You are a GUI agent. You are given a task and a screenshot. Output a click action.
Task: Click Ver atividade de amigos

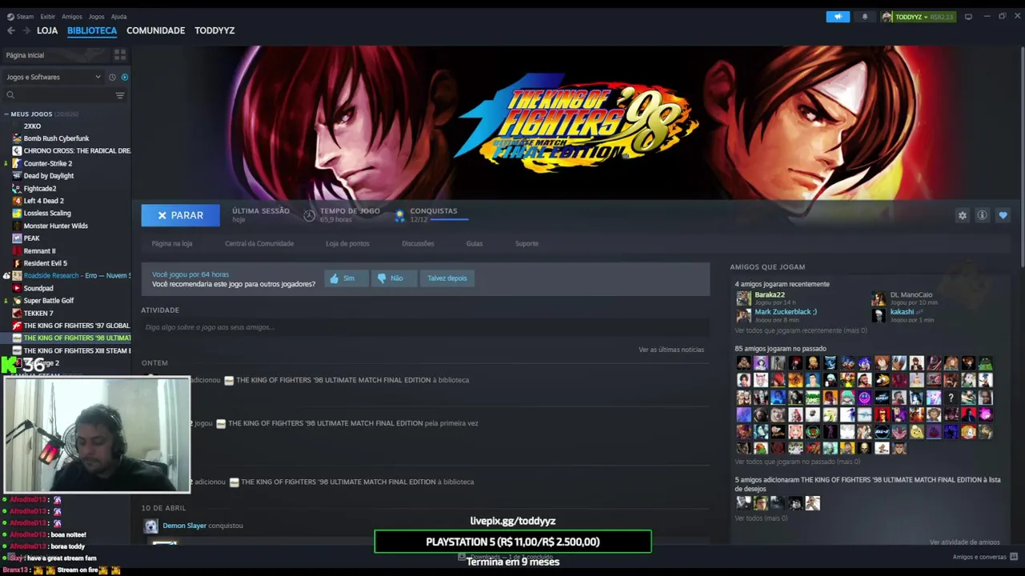click(964, 542)
